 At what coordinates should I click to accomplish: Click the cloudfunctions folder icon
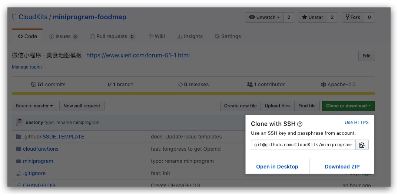(18, 149)
